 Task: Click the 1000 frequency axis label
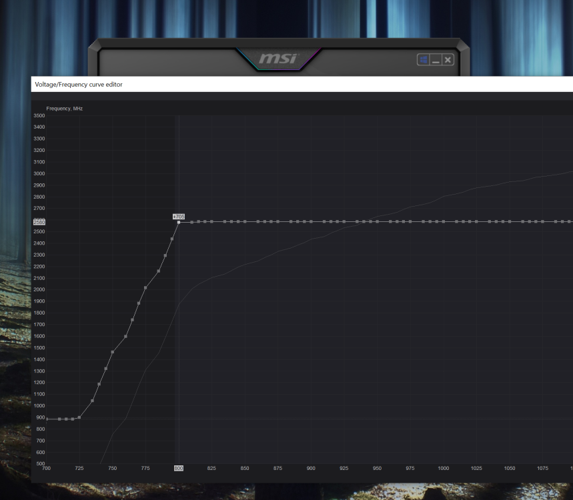pos(39,406)
